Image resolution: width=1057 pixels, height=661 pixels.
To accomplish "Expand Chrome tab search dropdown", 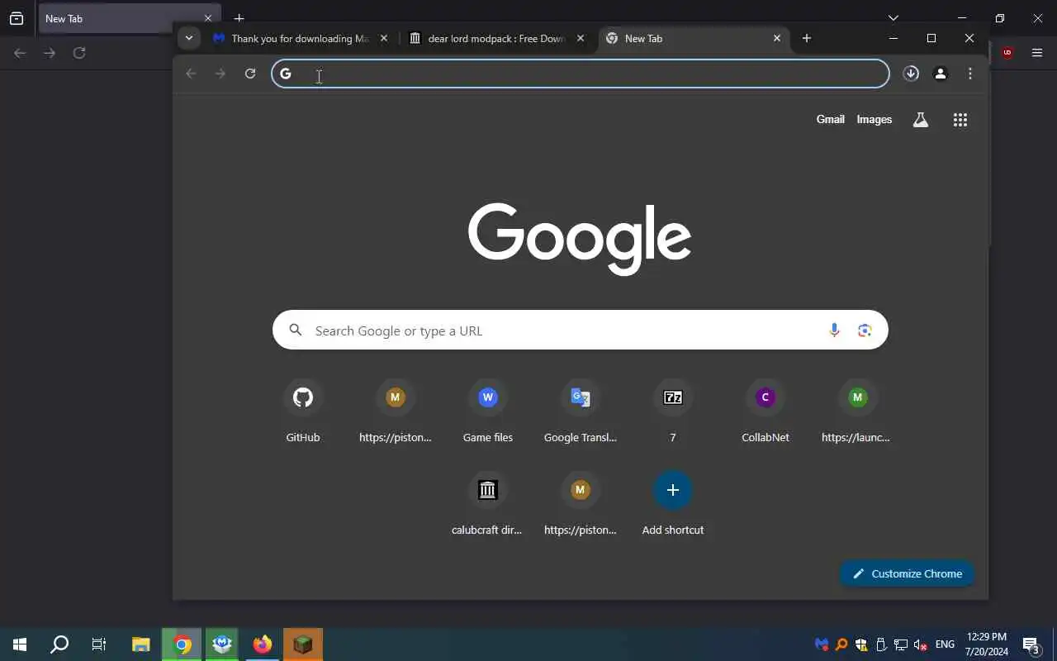I will 189,38.
